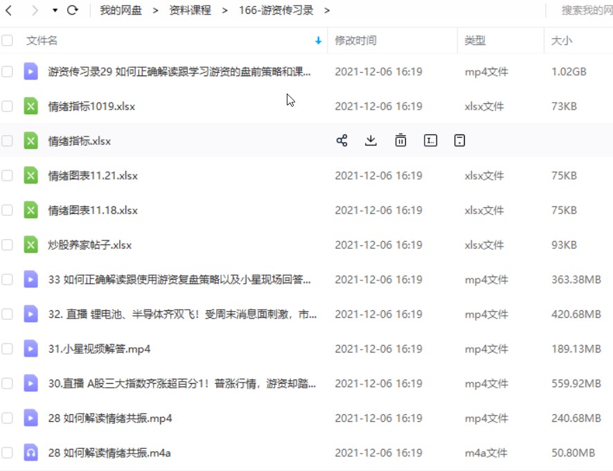613x471 pixels.
Task: Click the m4a audio icon for 28 如何解读情绪共振
Action: [x=30, y=452]
